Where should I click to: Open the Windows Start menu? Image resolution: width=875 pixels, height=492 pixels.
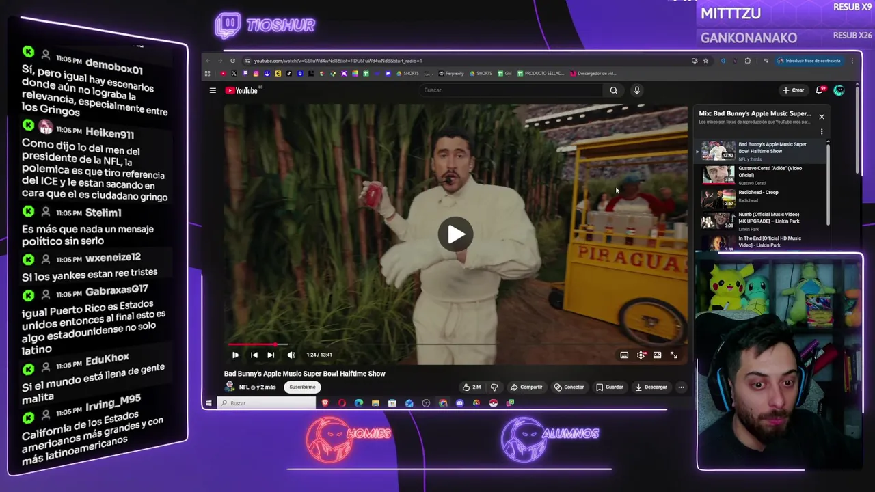208,403
